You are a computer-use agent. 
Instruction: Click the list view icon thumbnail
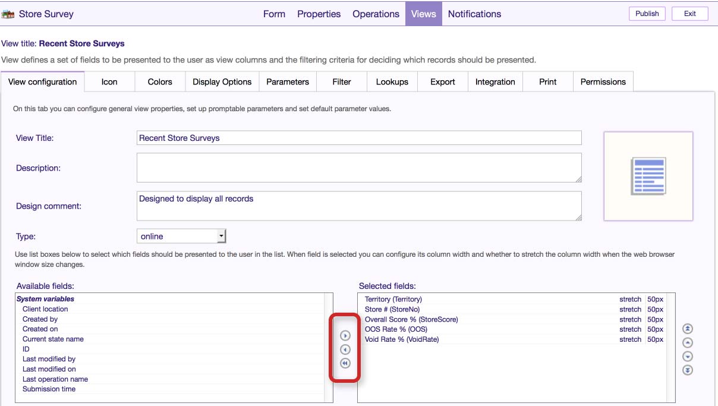pyautogui.click(x=648, y=176)
